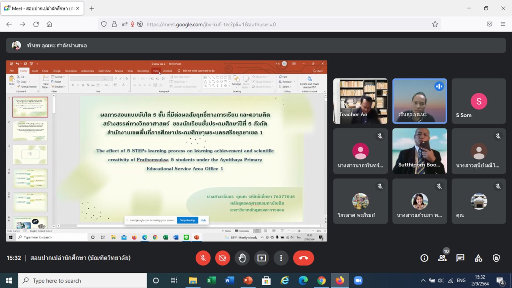The image size is (512, 288).
Task: Expand Layout dropdown in shared PowerPoint
Action: [58, 77]
